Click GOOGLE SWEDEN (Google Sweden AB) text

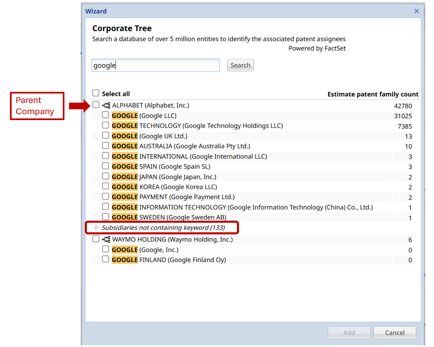click(169, 217)
